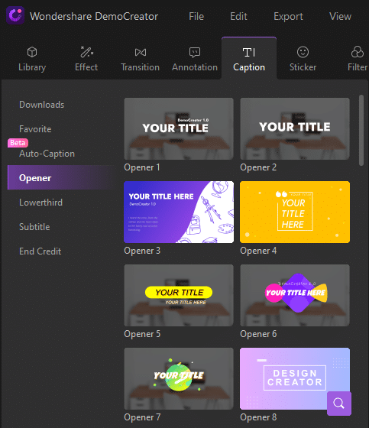Select the Lowerthird category

click(41, 203)
